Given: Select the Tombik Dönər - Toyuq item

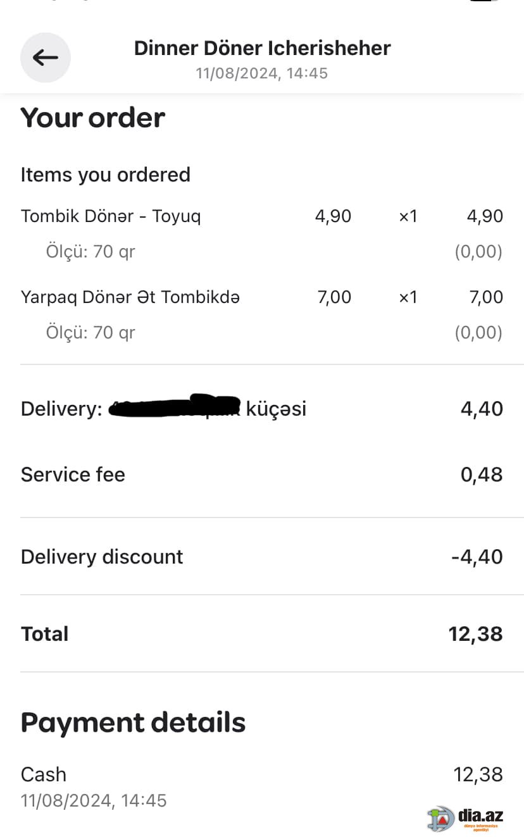Looking at the screenshot, I should tap(111, 216).
